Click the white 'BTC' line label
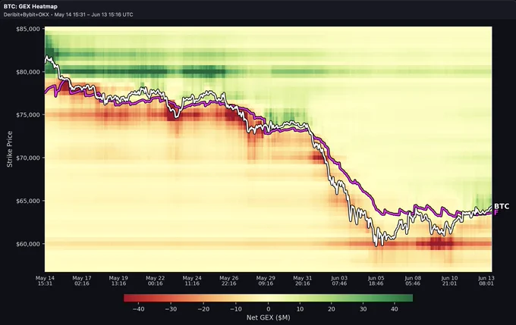 pyautogui.click(x=502, y=206)
